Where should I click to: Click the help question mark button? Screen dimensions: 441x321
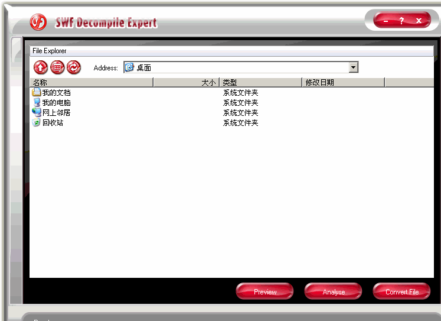coord(401,21)
